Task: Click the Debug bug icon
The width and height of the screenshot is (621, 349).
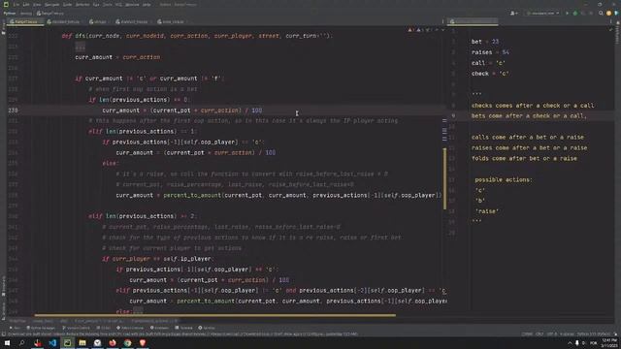Action: point(575,13)
